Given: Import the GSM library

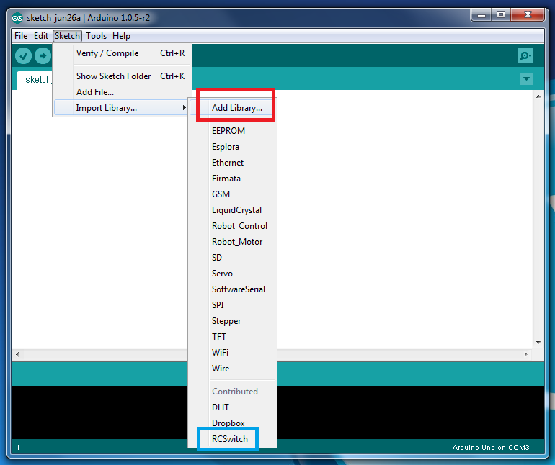Looking at the screenshot, I should (233, 194).
